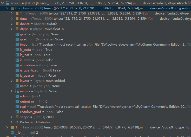Expand the T attribute
The image size is (191, 137).
coord(12,13)
